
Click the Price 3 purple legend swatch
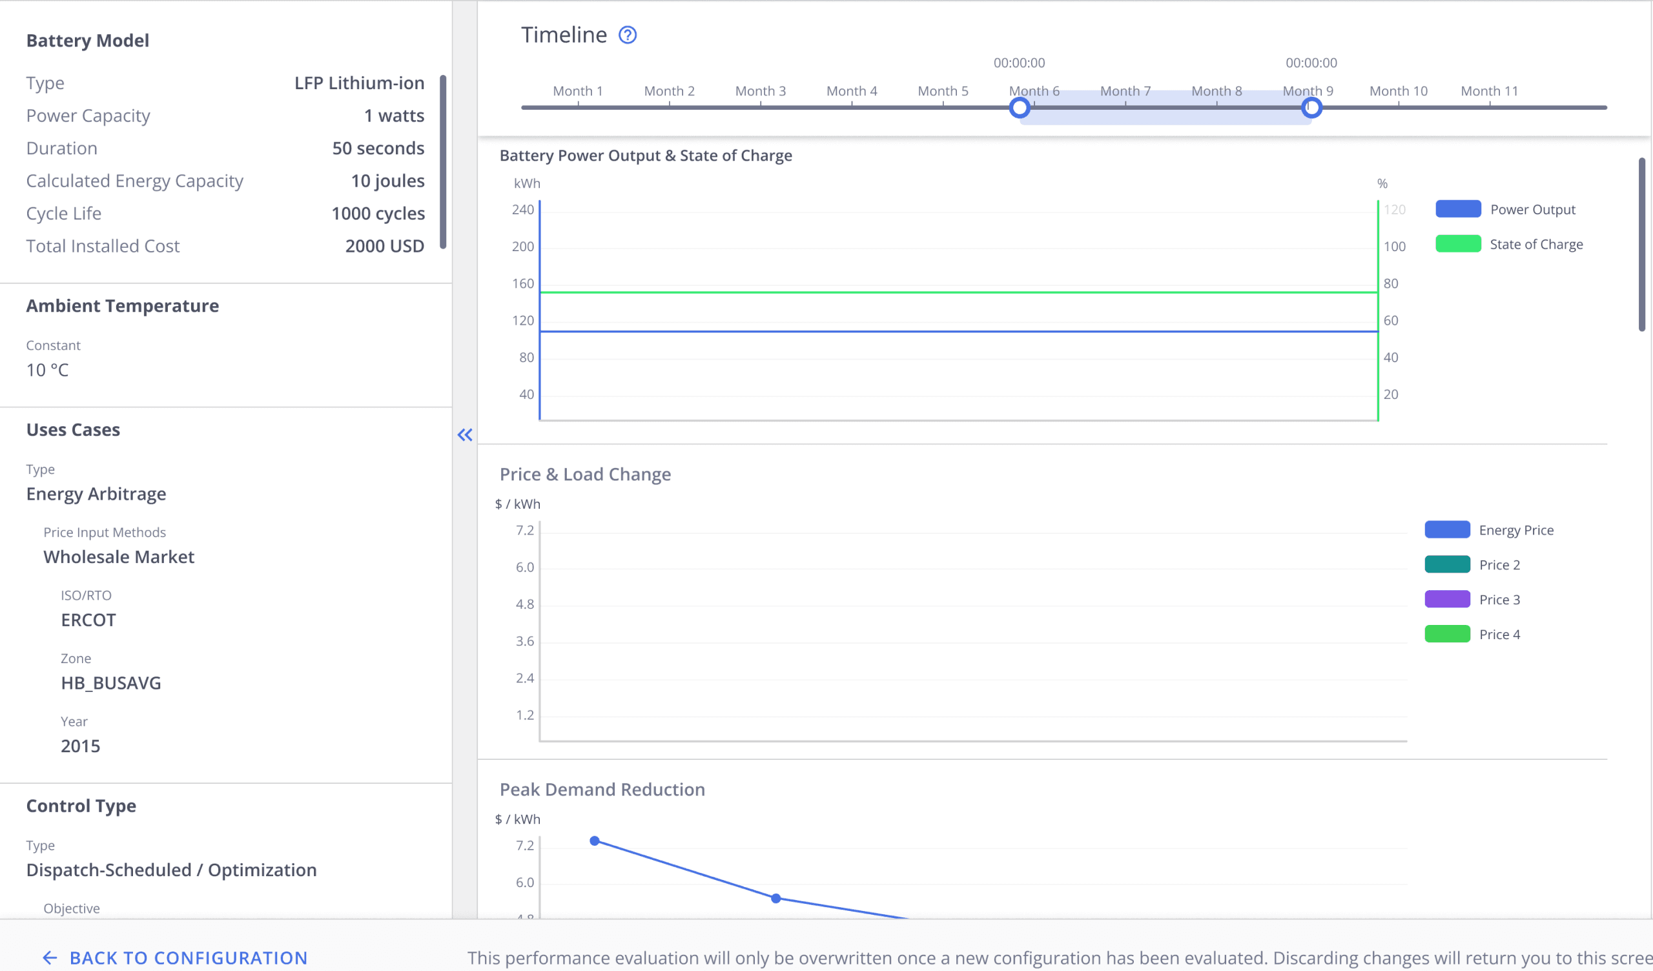1448,600
